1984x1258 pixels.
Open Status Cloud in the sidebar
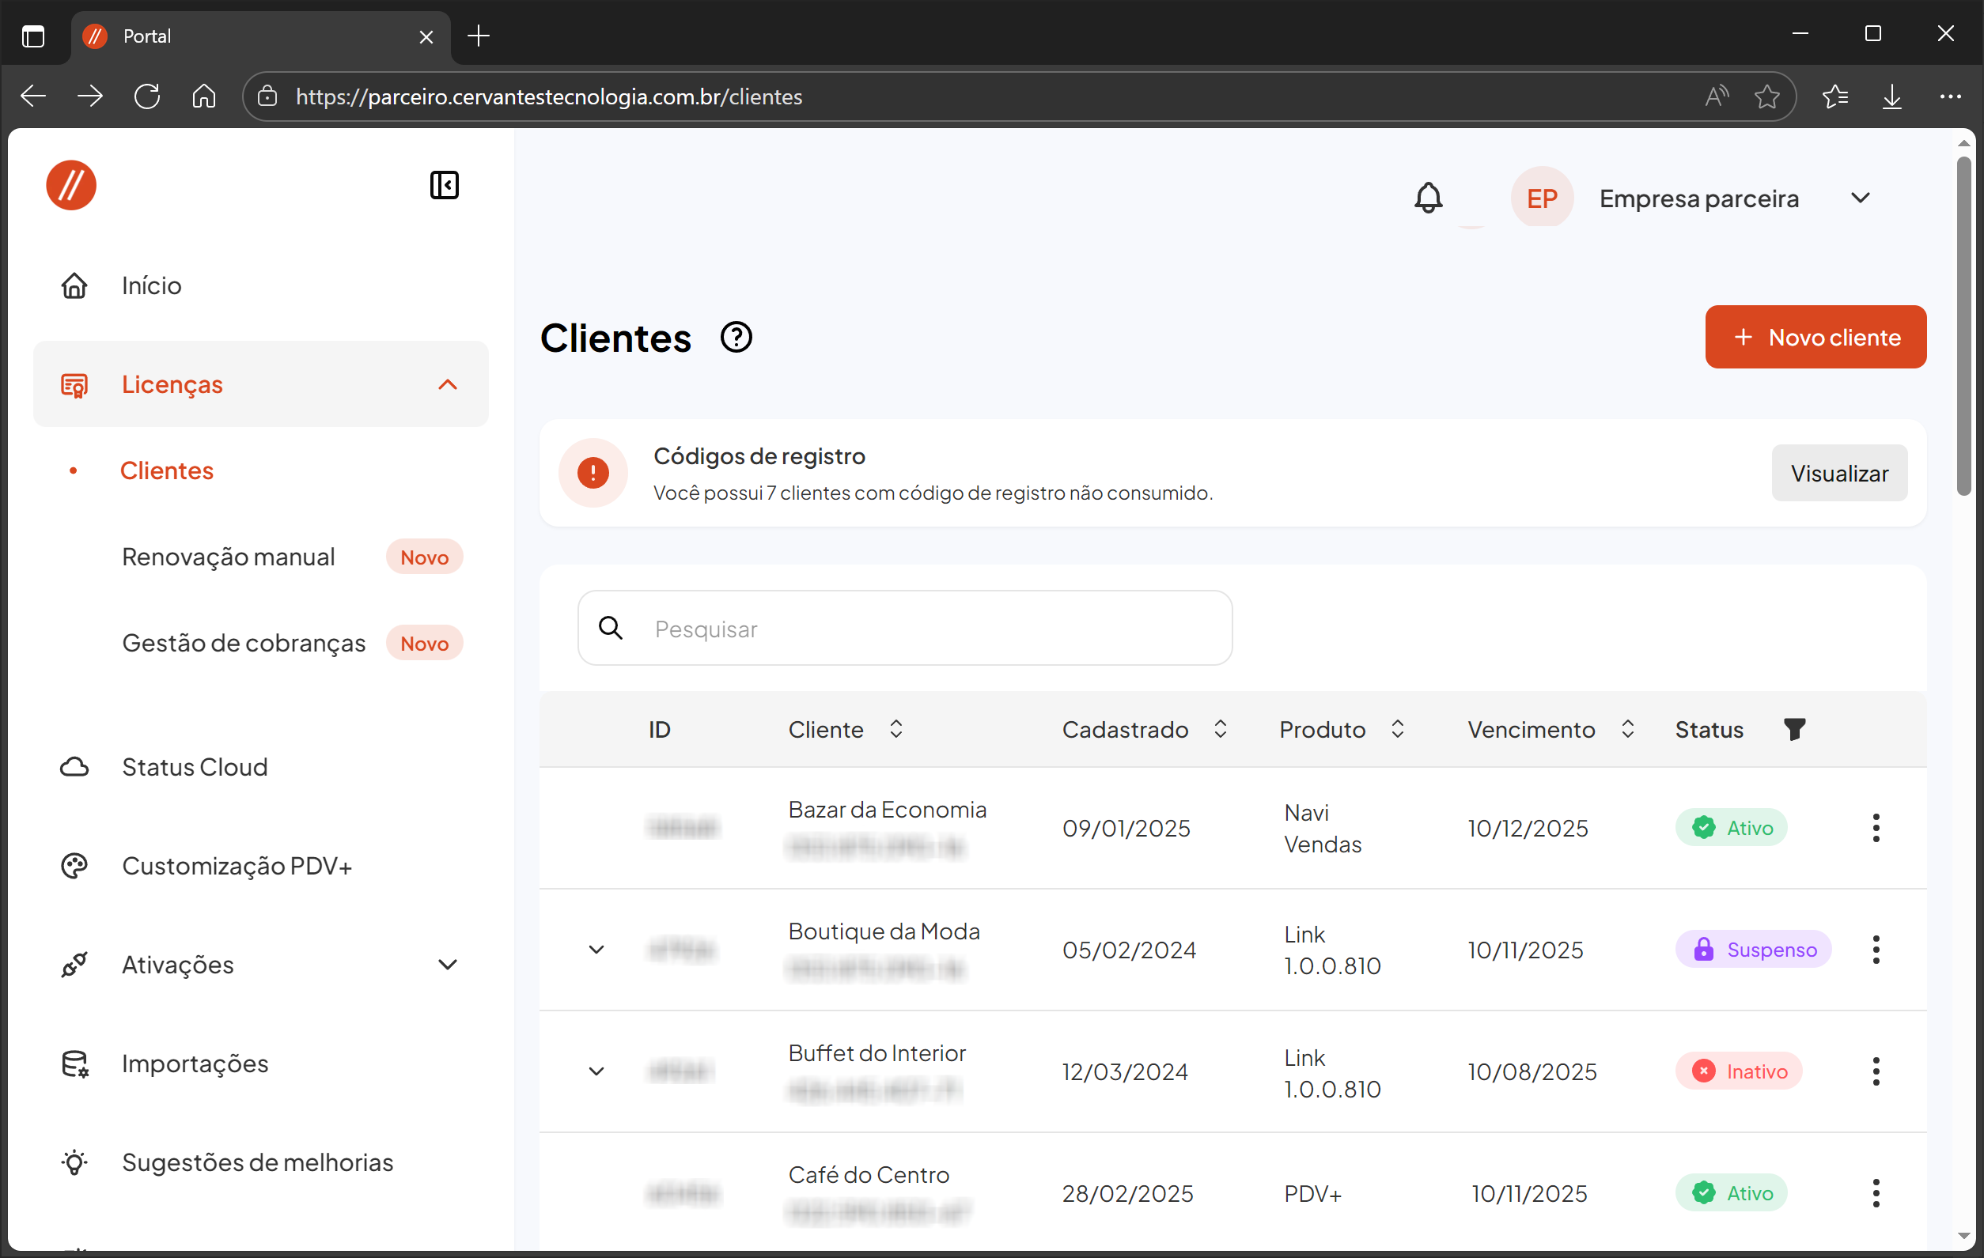pos(195,766)
